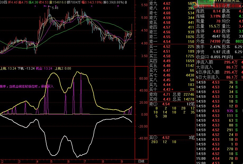
Task: Select the 卖四 ask row at 4.57
Action: 171,28
